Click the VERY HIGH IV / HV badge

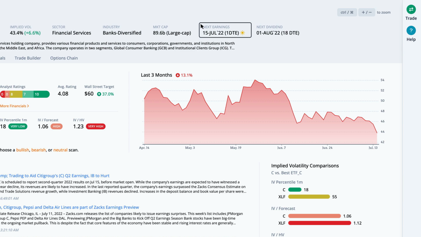tap(96, 126)
